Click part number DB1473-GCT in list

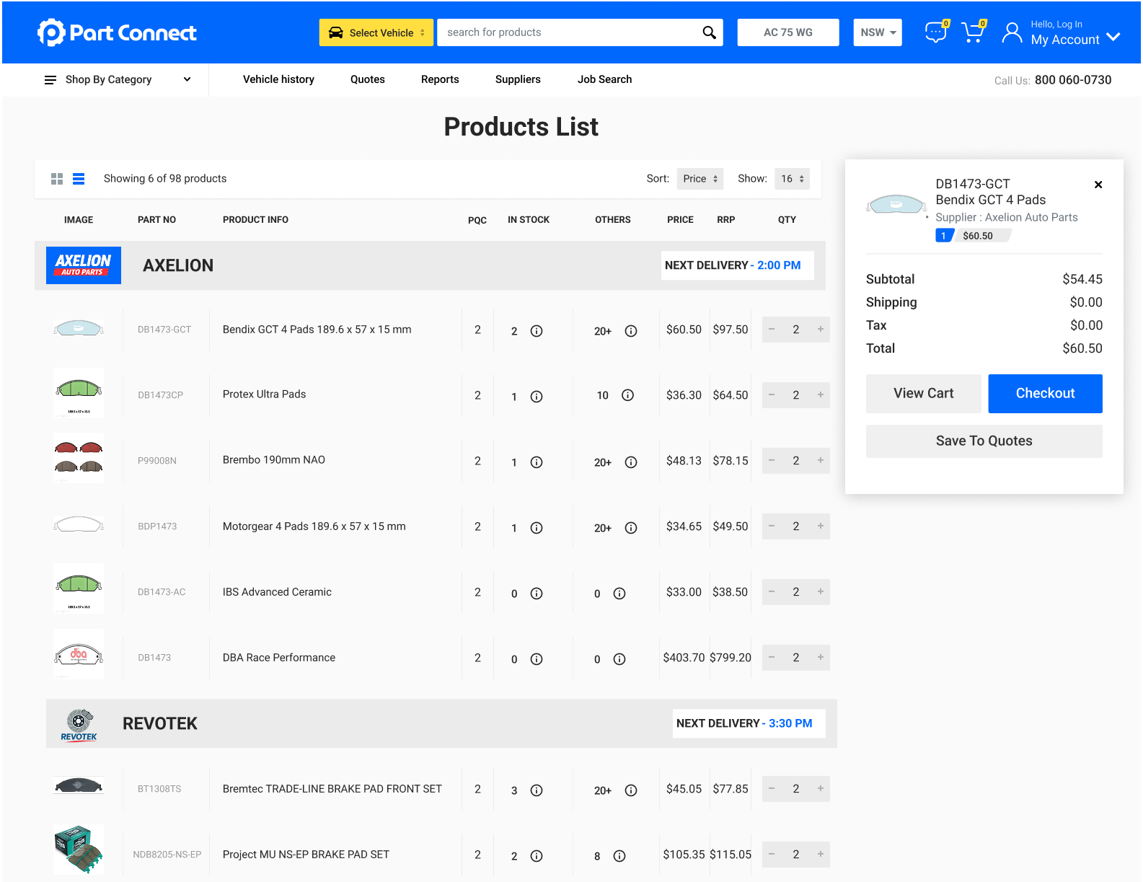pos(164,330)
